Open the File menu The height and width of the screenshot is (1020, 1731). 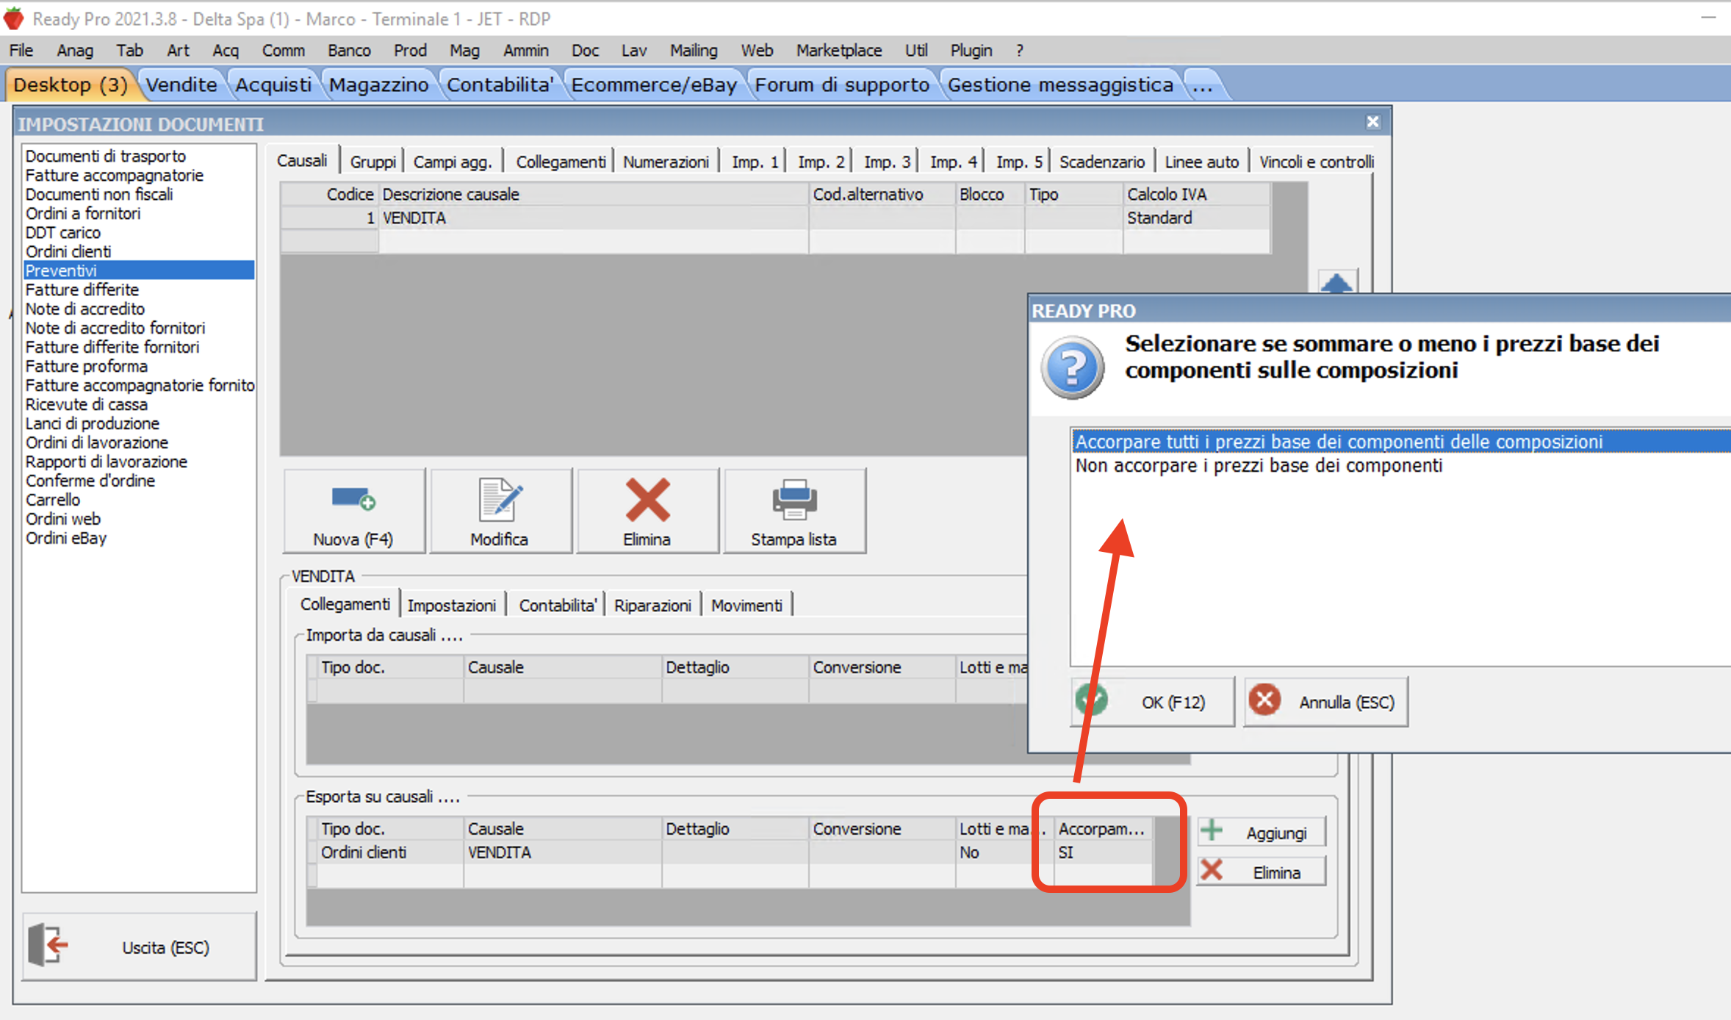21,50
